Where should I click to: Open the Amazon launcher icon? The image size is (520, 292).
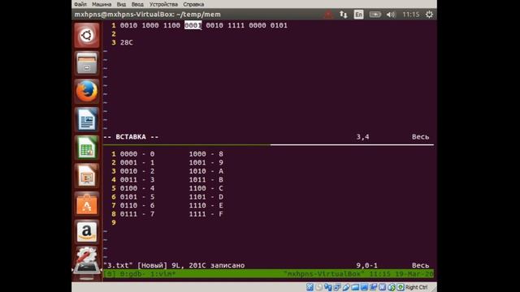coord(87,232)
